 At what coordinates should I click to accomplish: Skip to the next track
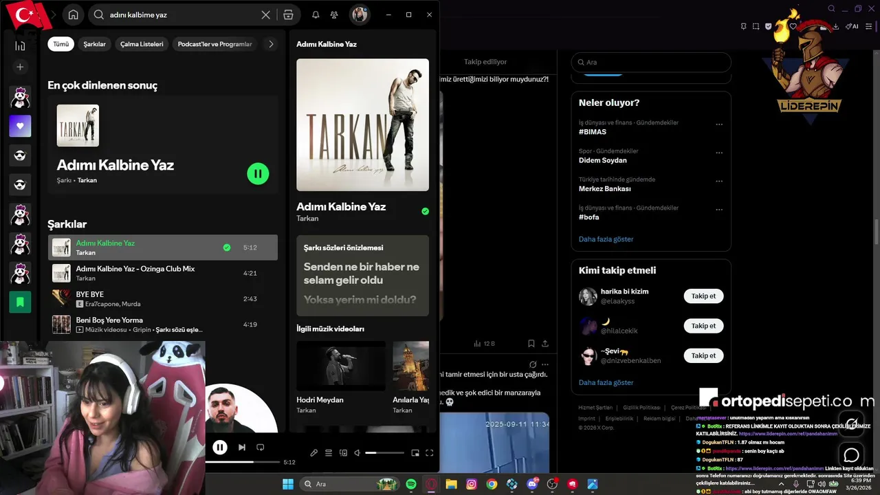pyautogui.click(x=241, y=447)
